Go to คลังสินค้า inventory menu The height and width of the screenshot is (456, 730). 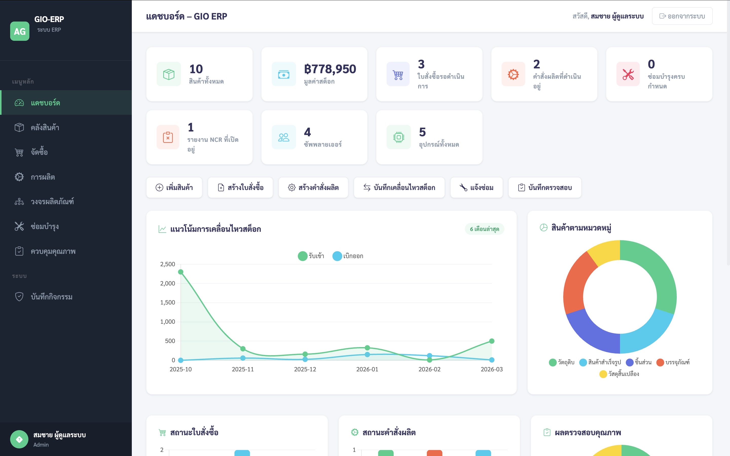pyautogui.click(x=66, y=127)
